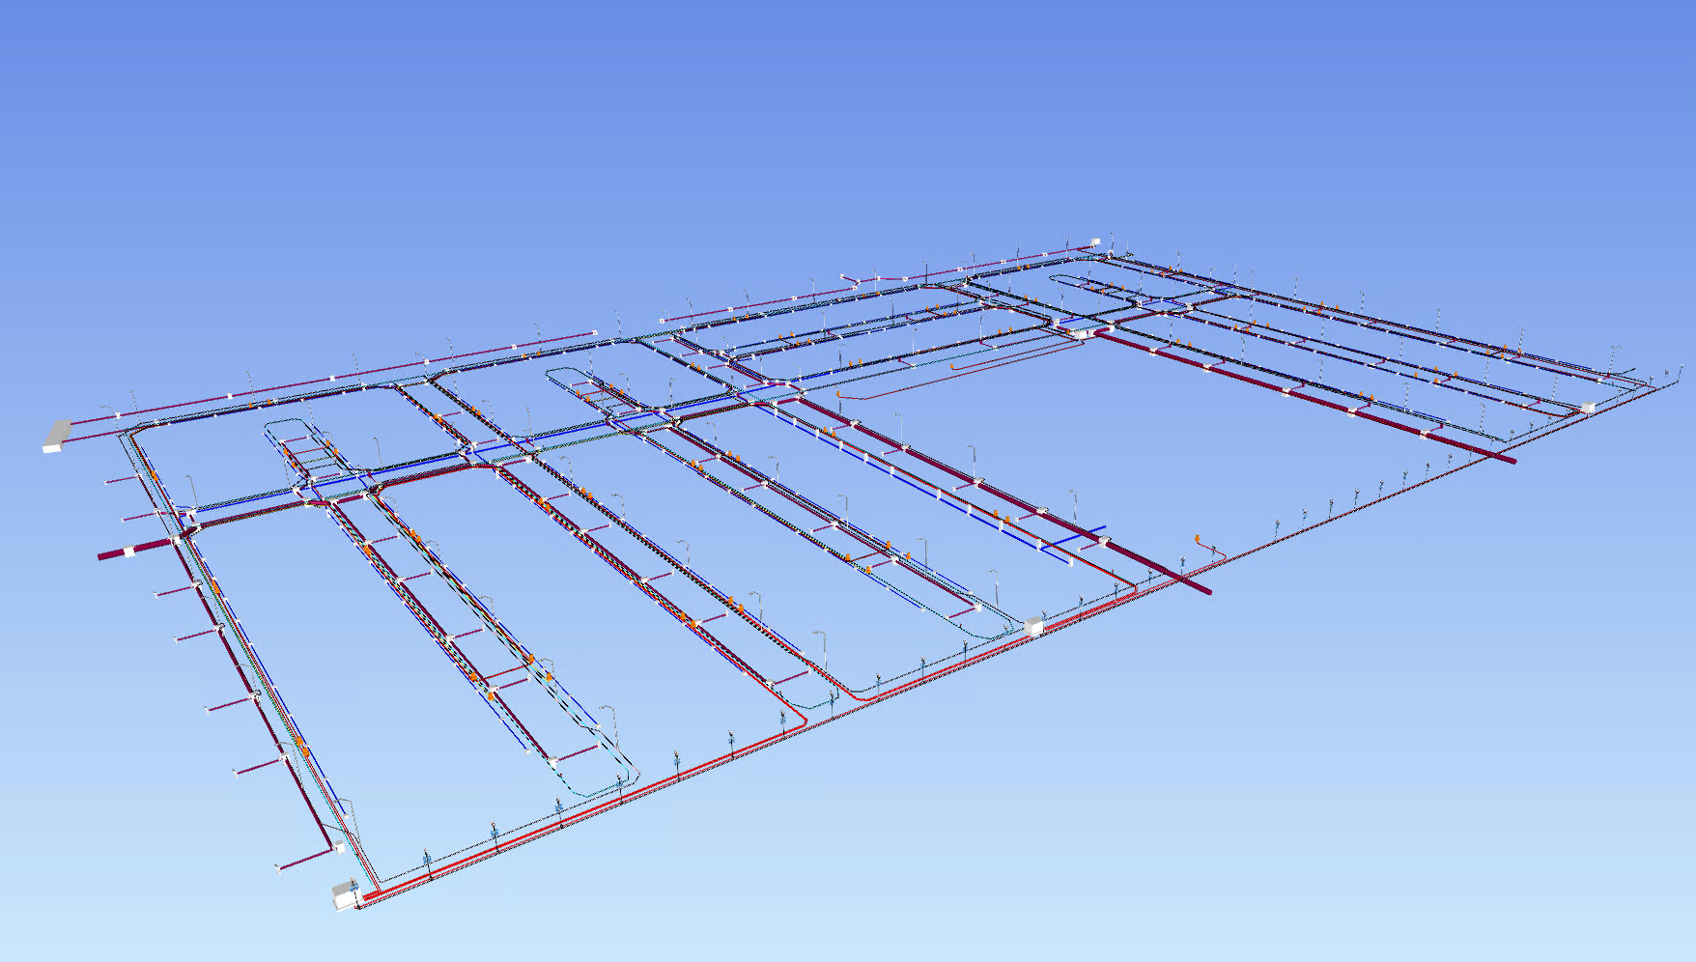This screenshot has height=962, width=1696.
Task: Select the gray box at far-left pipe end
Action: (57, 436)
